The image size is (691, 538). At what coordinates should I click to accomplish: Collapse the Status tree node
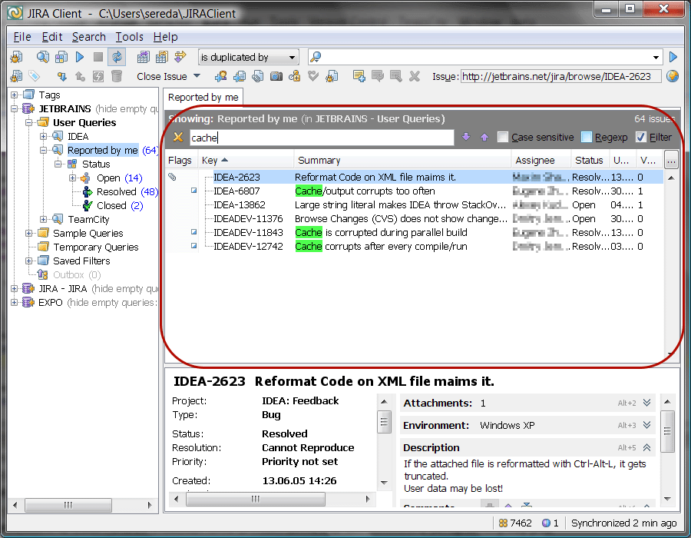pos(58,164)
